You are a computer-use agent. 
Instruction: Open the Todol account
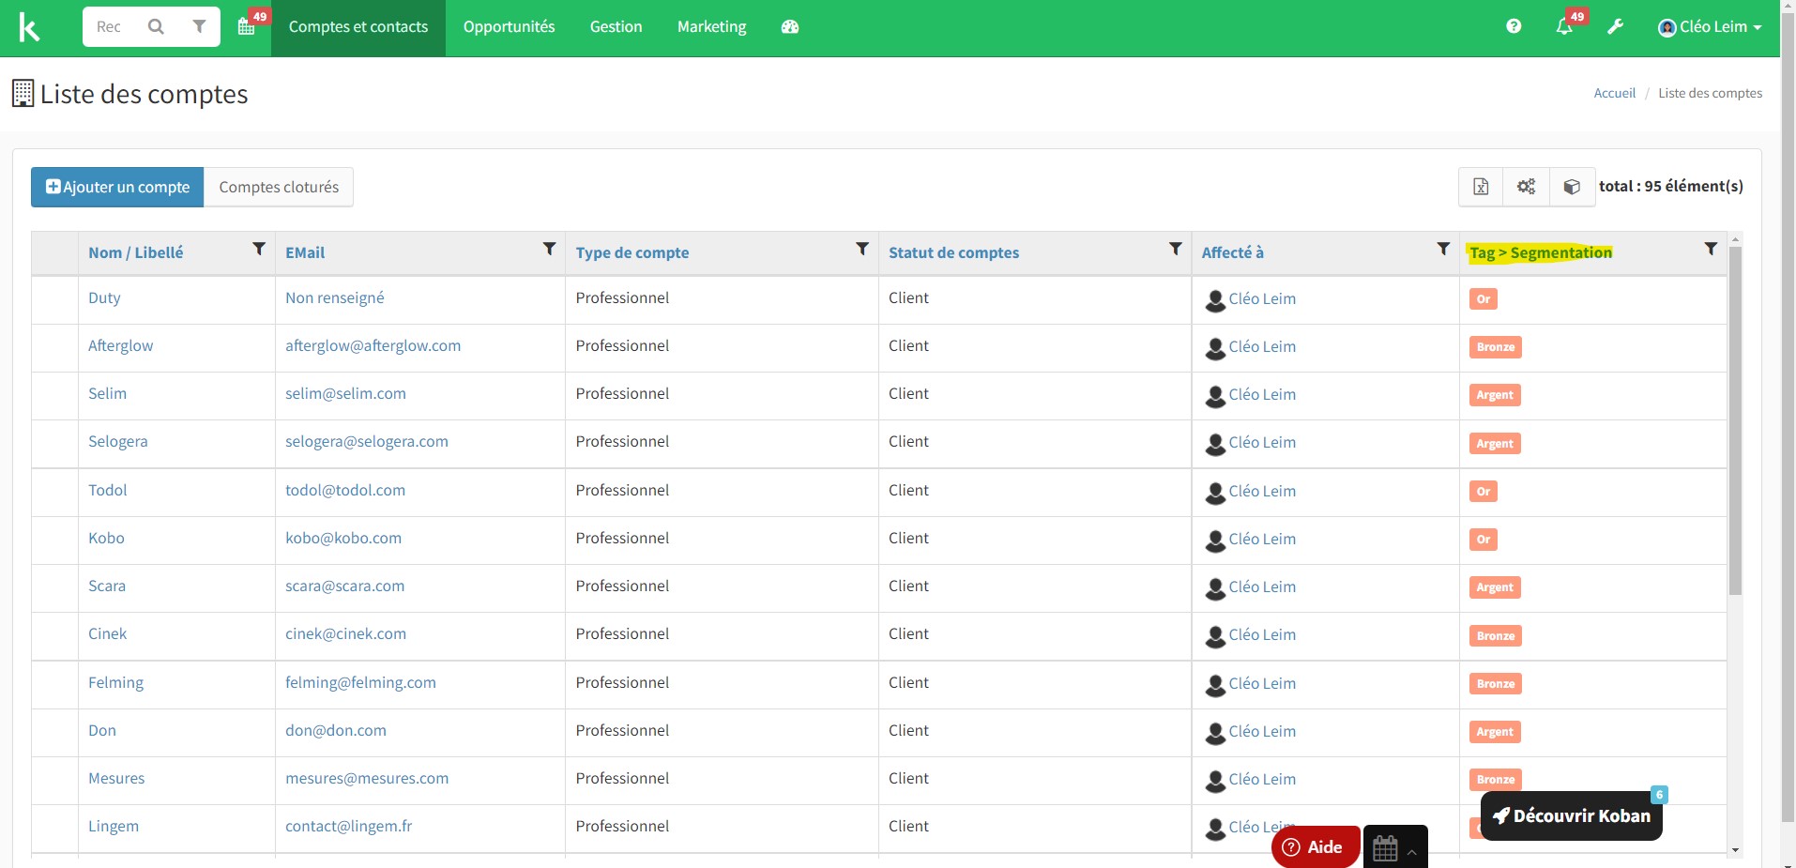coord(107,491)
